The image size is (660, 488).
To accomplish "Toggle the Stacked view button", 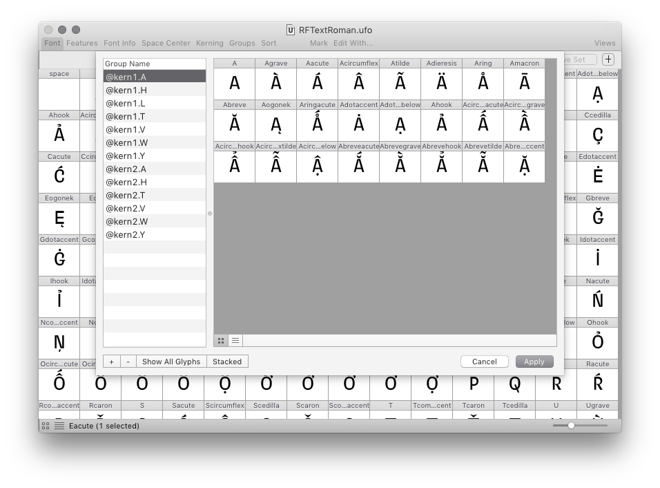I will [227, 362].
